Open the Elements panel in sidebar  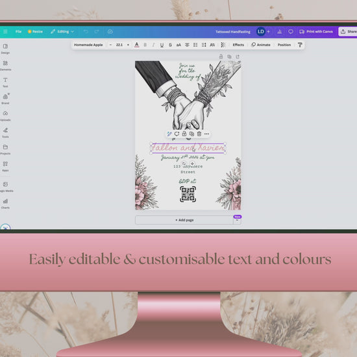pyautogui.click(x=5, y=66)
